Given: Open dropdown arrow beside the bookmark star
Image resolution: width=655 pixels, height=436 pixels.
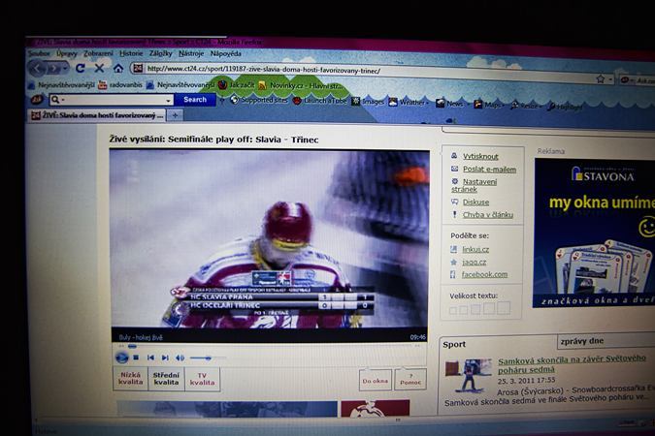Looking at the screenshot, I should click(x=610, y=78).
